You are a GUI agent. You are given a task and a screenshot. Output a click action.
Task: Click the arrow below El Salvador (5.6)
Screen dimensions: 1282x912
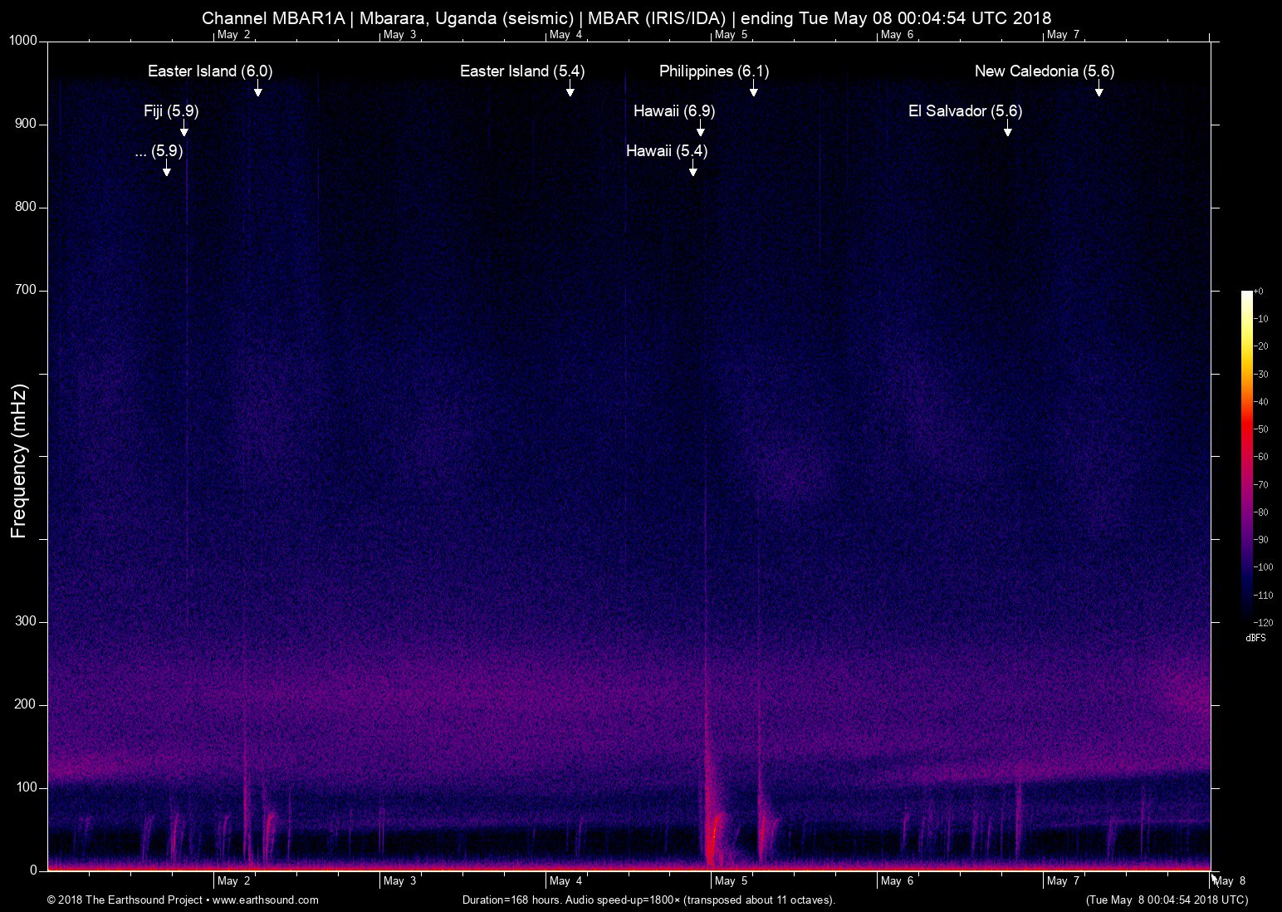[1008, 129]
